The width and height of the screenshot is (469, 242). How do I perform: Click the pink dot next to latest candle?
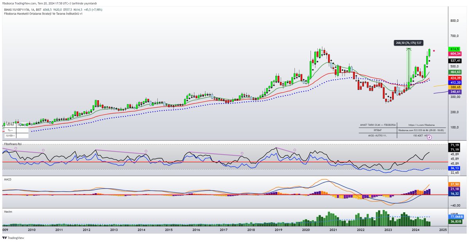(x=434, y=51)
